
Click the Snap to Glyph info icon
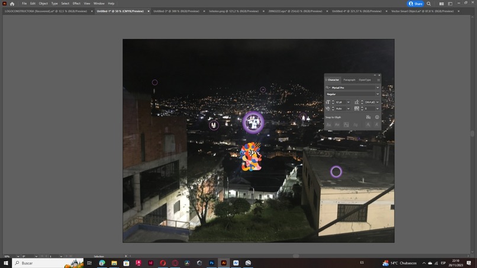(x=377, y=117)
